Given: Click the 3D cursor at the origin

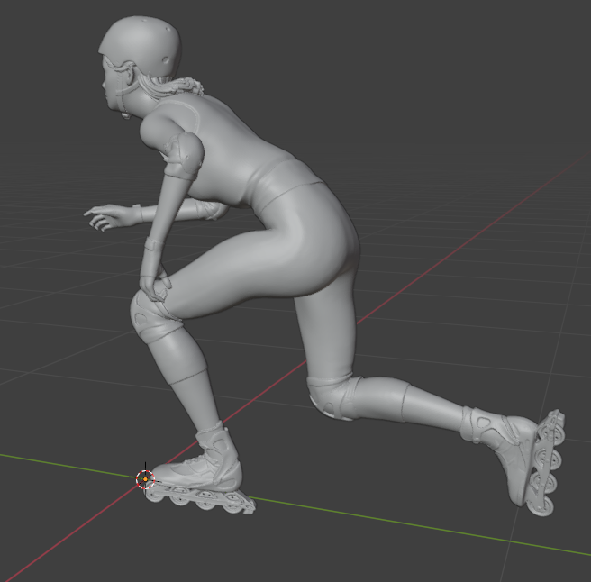Looking at the screenshot, I should pyautogui.click(x=145, y=479).
